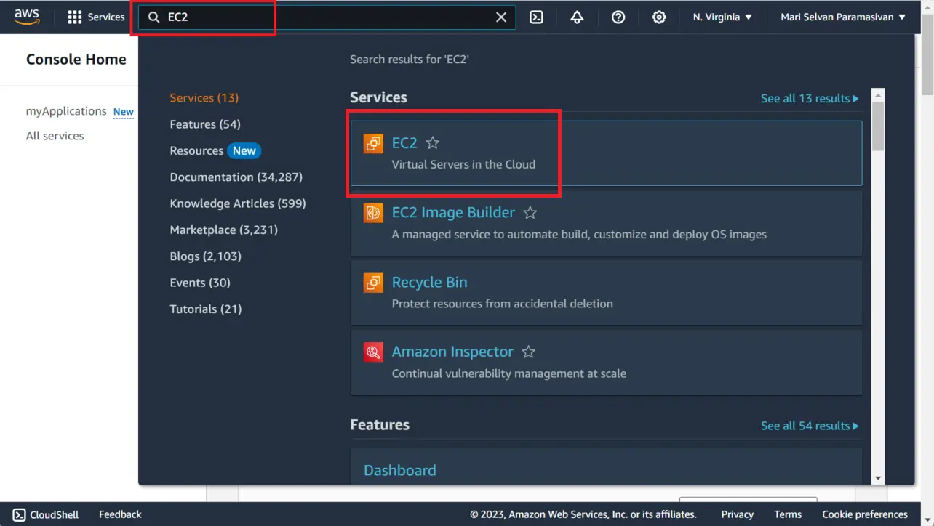Open Cookie preferences
Screen dimensions: 934x526
click(x=865, y=514)
